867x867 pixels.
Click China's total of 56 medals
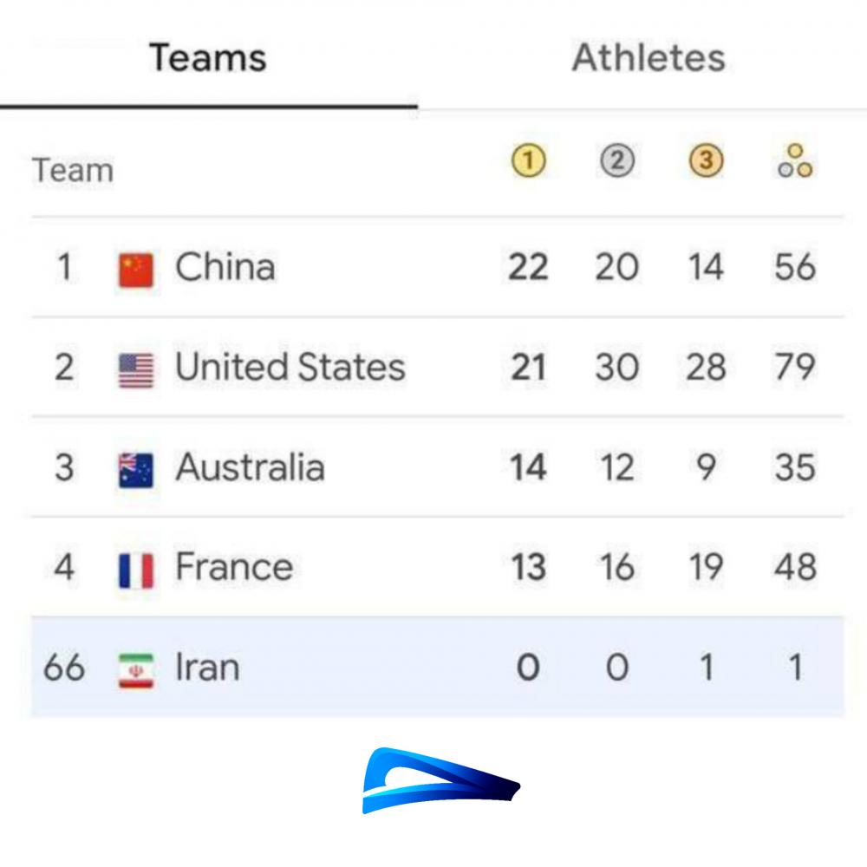pyautogui.click(x=795, y=267)
